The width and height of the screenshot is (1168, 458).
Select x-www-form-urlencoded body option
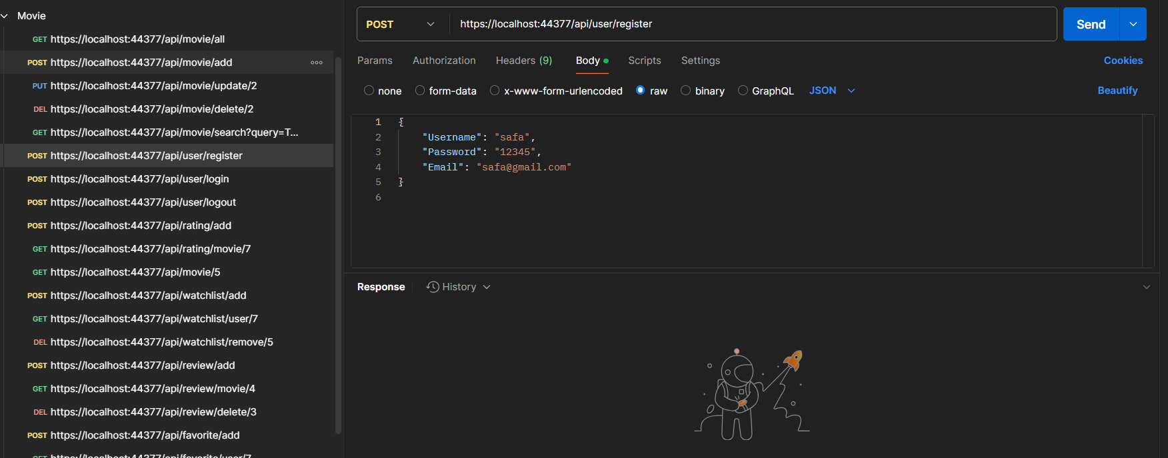(495, 91)
